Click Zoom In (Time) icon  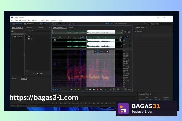pyautogui.click(x=118, y=90)
